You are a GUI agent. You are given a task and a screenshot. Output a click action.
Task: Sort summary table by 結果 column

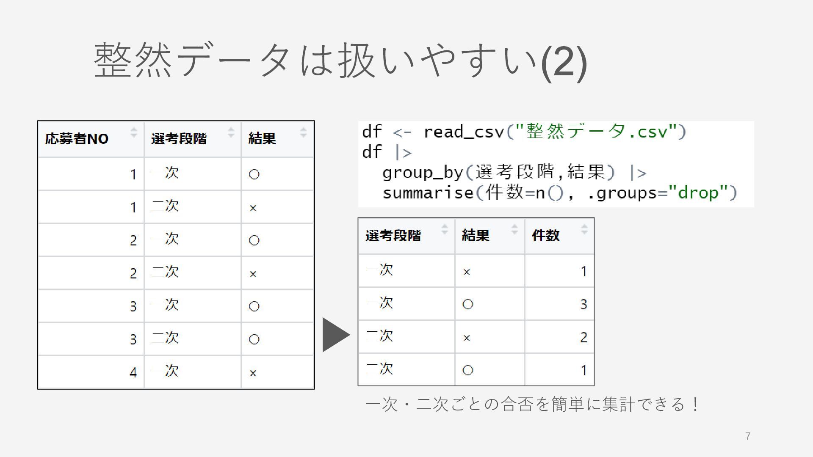pos(514,229)
